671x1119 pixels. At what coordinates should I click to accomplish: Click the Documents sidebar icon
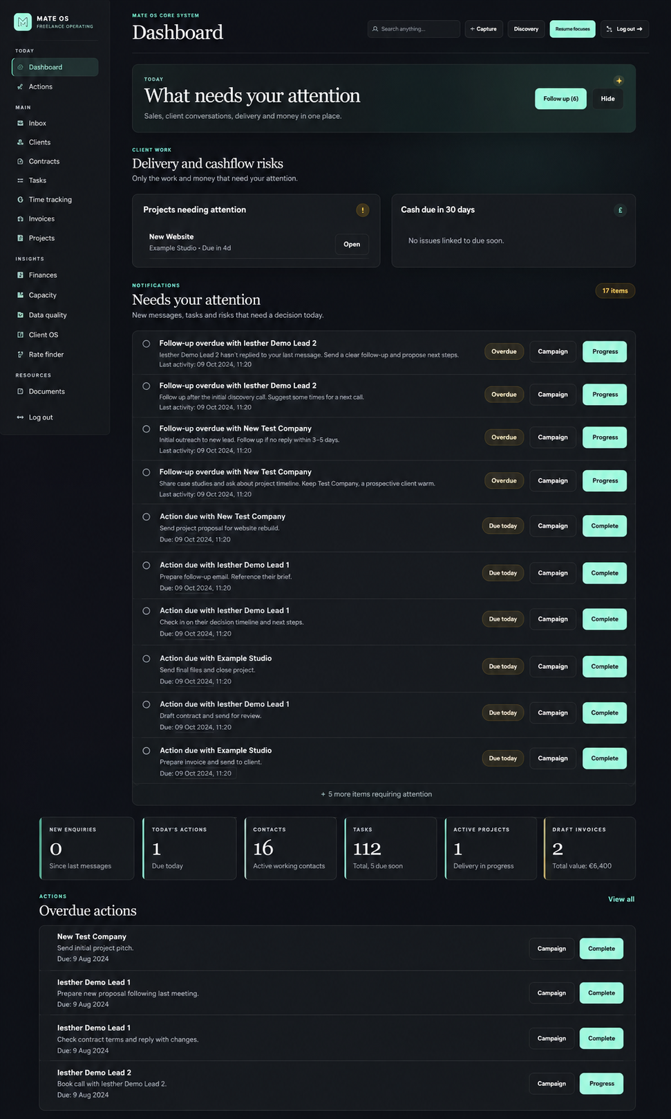pyautogui.click(x=20, y=391)
